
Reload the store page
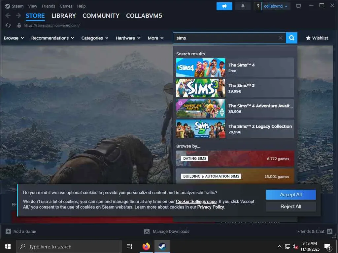click(x=8, y=25)
